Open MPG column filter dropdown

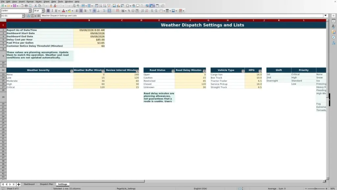point(260,71)
